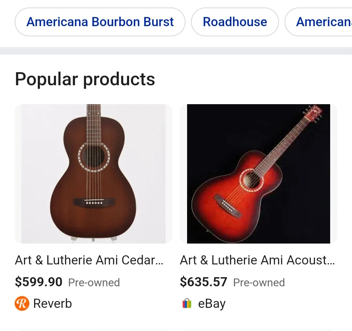The width and height of the screenshot is (352, 331).
Task: Click the Popular products heading
Action: (x=85, y=79)
